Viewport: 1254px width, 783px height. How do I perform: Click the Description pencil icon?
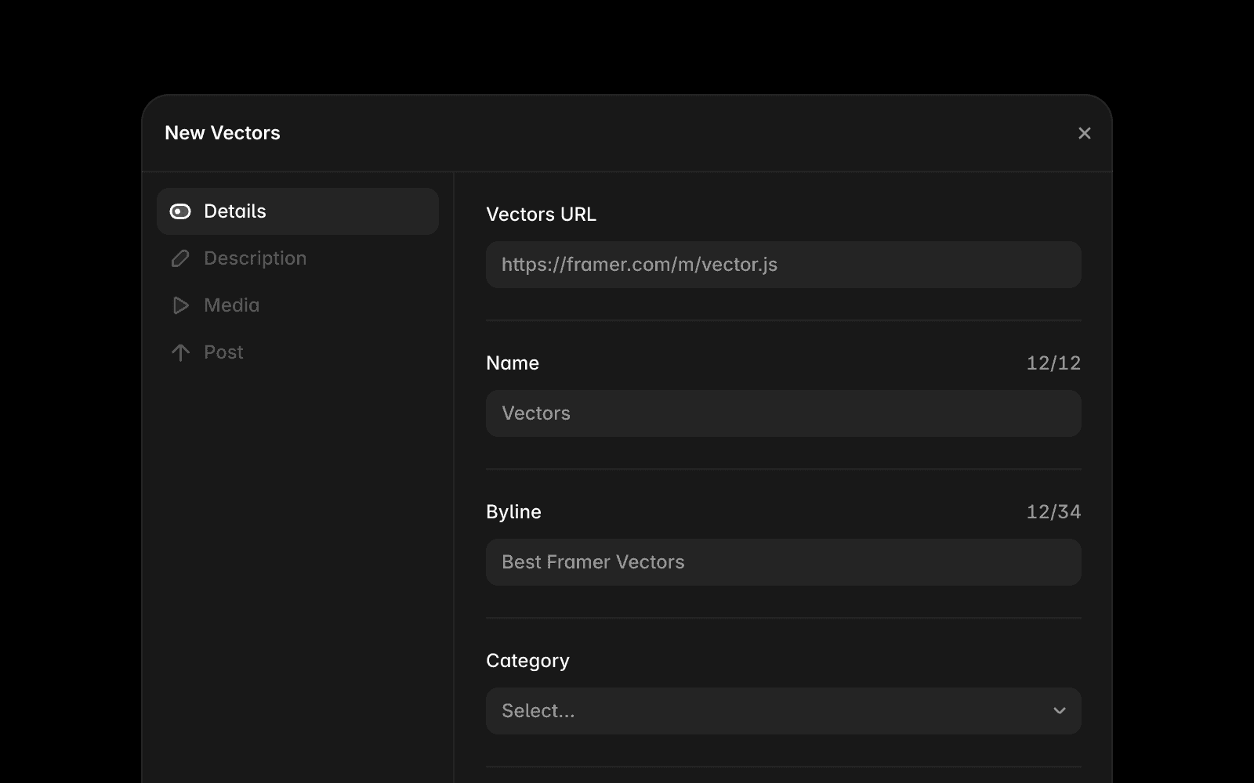(180, 258)
